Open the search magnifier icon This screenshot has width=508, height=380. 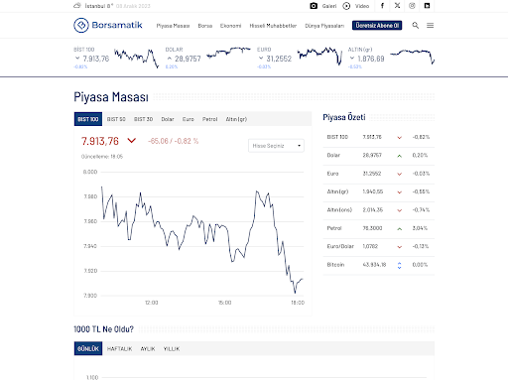pyautogui.click(x=416, y=26)
